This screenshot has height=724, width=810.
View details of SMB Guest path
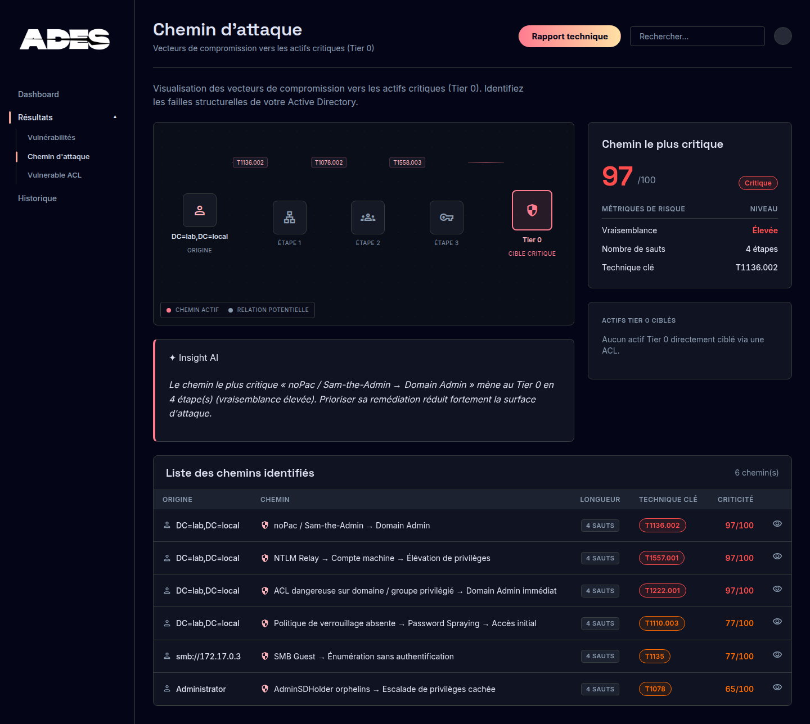[x=777, y=655]
